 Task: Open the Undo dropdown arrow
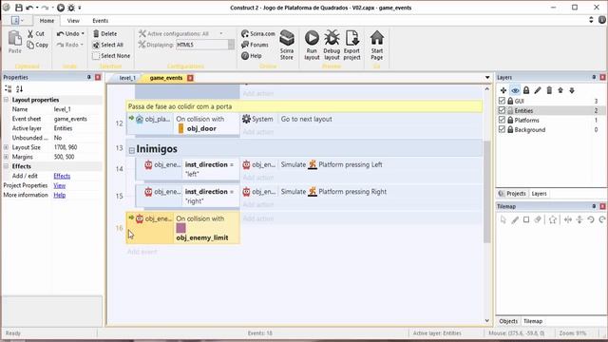tap(83, 34)
